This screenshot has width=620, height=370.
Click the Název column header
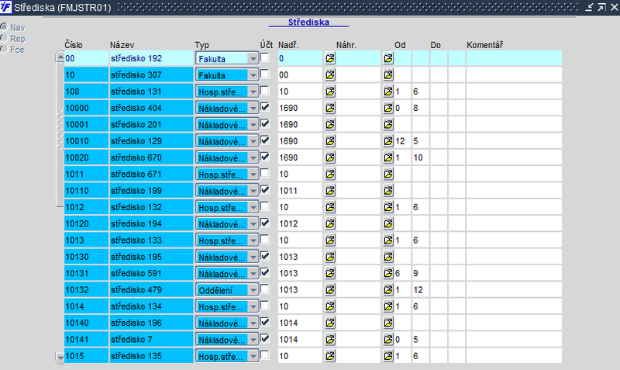click(x=122, y=45)
